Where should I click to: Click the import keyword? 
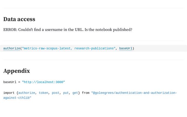(9, 93)
